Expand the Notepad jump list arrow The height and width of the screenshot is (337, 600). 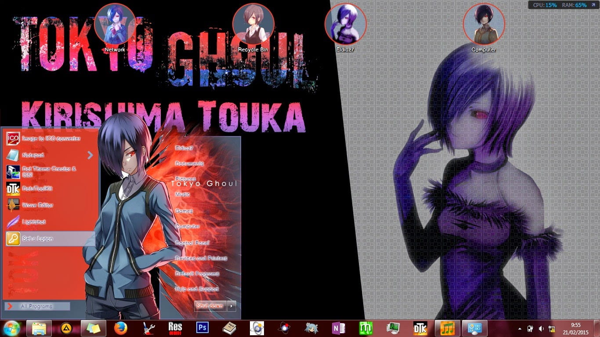90,155
